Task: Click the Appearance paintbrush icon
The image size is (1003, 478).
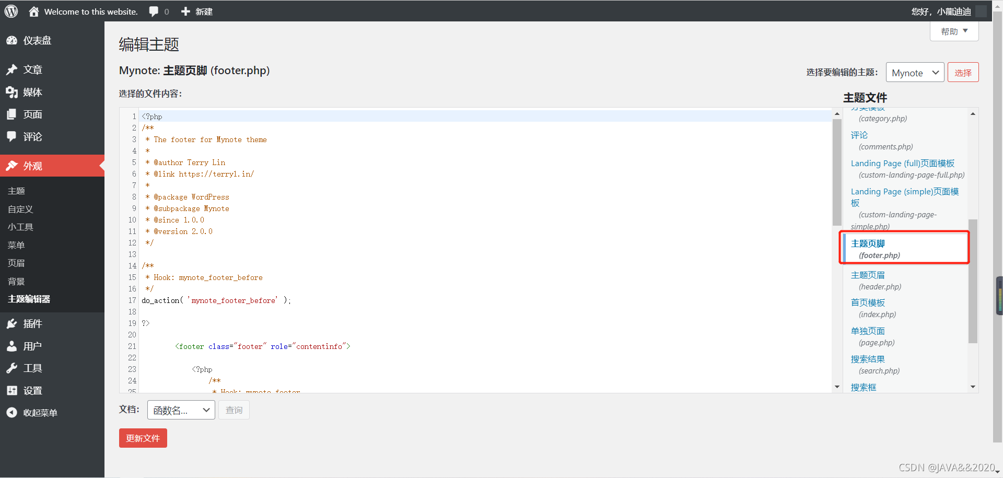Action: (11, 166)
